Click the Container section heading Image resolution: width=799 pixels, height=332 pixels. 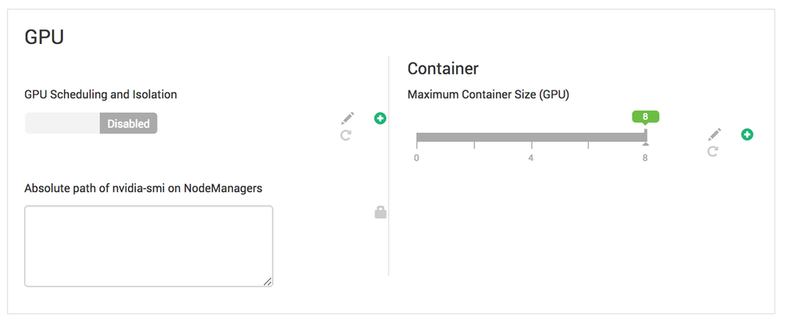click(442, 68)
